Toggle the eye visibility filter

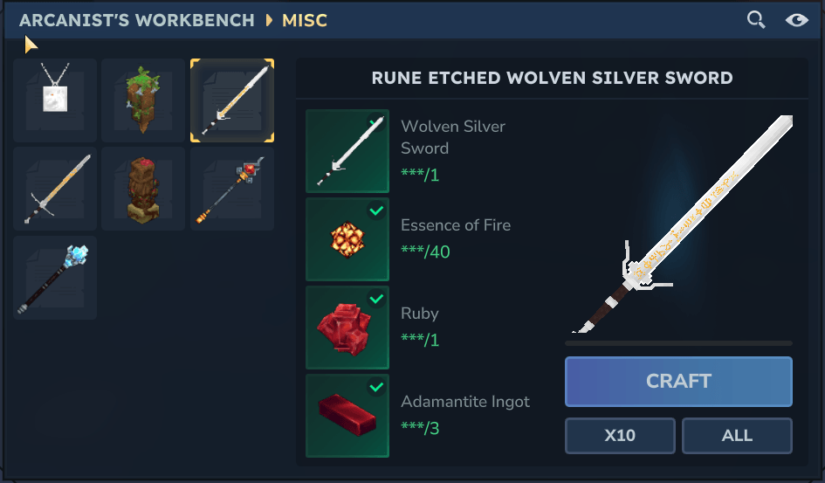(x=796, y=20)
